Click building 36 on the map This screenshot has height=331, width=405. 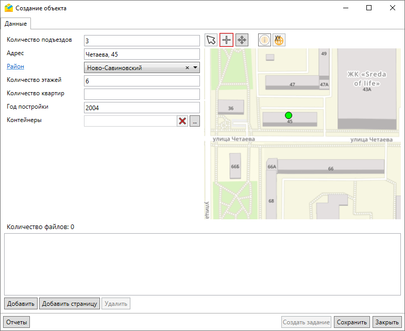[x=231, y=107]
